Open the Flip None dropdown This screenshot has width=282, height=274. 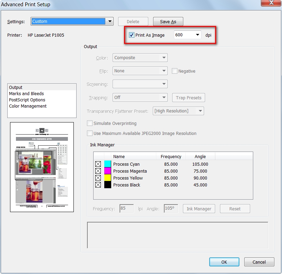coord(140,71)
